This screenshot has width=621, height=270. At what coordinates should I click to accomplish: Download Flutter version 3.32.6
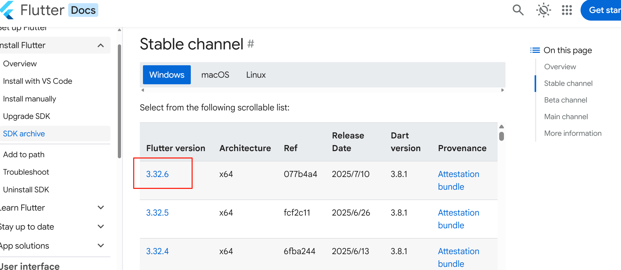(157, 174)
